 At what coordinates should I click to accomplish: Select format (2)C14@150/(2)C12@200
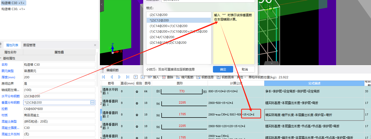[x=179, y=43]
